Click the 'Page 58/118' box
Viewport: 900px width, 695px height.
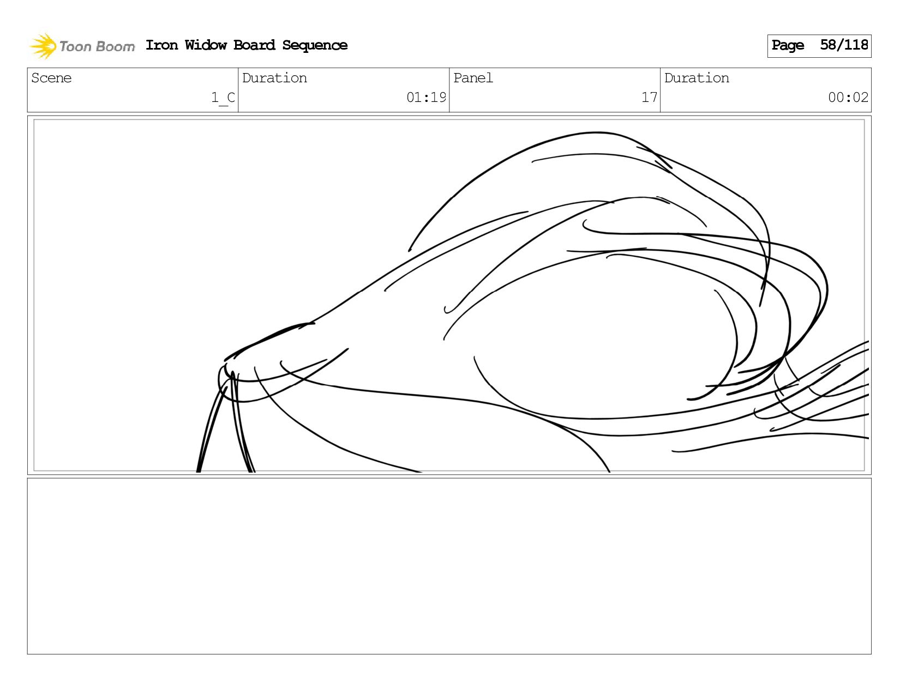(x=819, y=46)
